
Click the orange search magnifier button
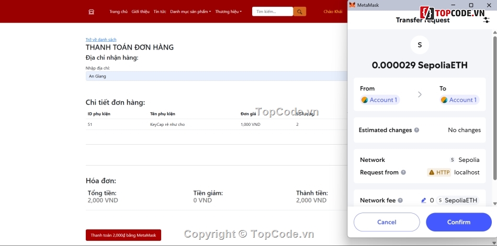point(300,11)
